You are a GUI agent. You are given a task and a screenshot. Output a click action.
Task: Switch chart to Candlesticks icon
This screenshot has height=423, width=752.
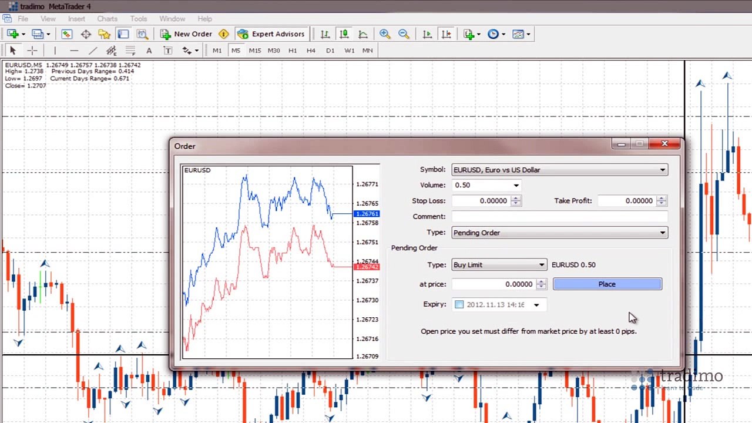pos(344,34)
